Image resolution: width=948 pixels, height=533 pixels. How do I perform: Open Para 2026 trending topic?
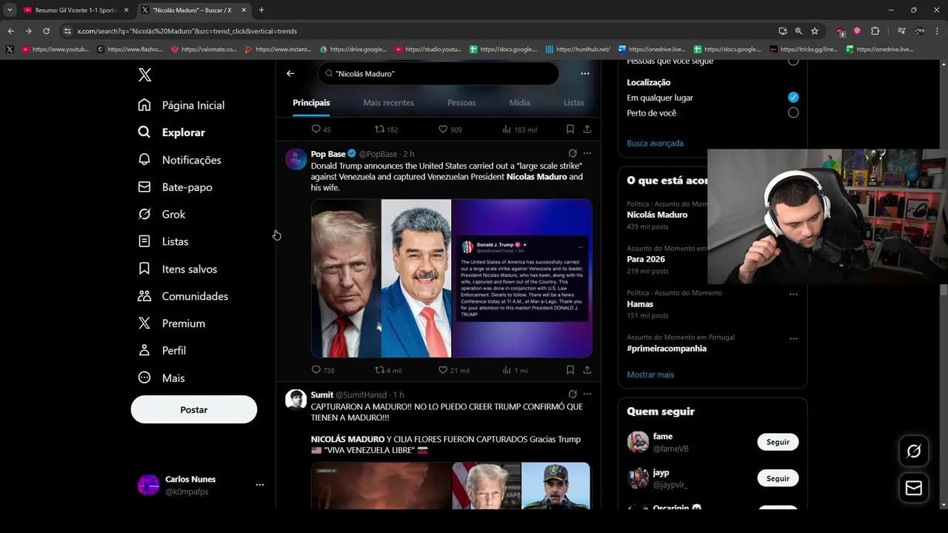(646, 259)
